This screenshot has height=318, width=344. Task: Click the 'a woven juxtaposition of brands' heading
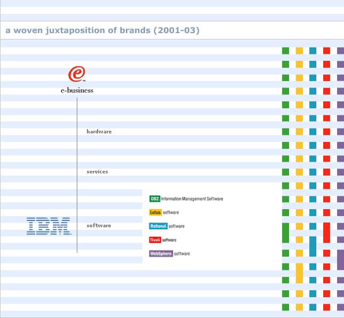coord(102,30)
